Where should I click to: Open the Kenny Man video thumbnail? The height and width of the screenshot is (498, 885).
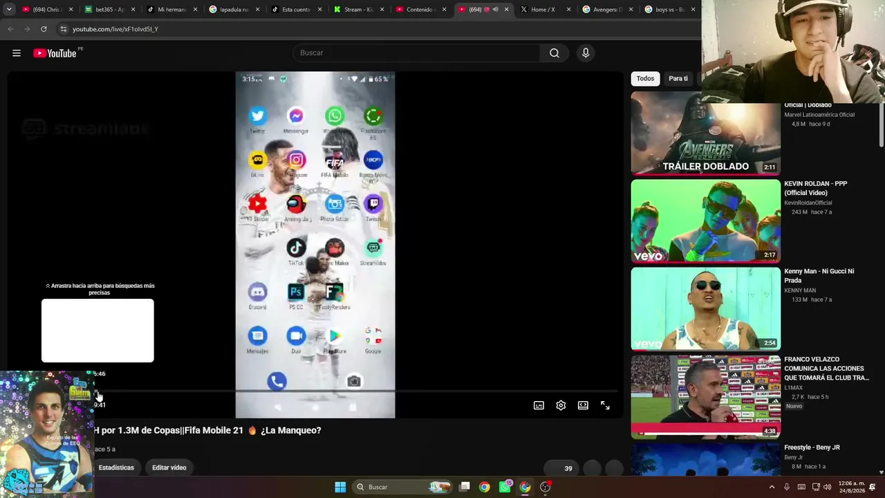point(705,309)
